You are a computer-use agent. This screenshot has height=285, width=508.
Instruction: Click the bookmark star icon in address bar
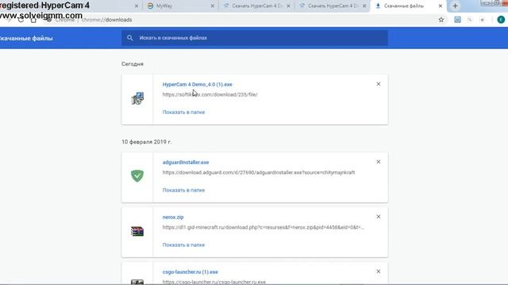tap(441, 20)
